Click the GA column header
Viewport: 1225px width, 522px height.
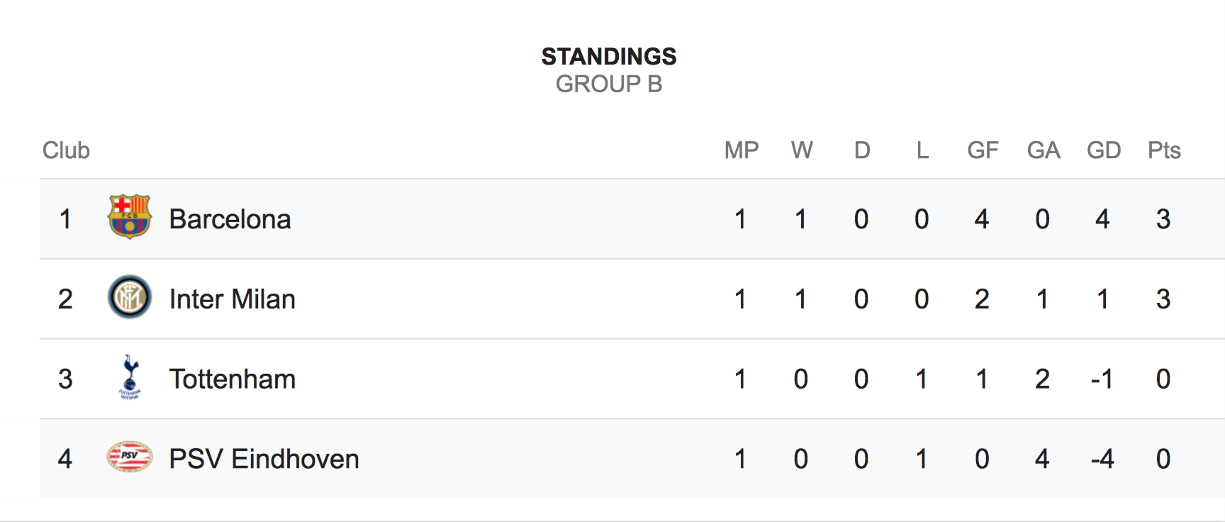coord(1043,150)
